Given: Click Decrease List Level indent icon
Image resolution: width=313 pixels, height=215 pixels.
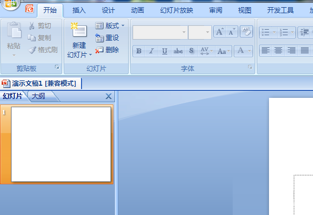Looking at the screenshot, I should (304, 32).
